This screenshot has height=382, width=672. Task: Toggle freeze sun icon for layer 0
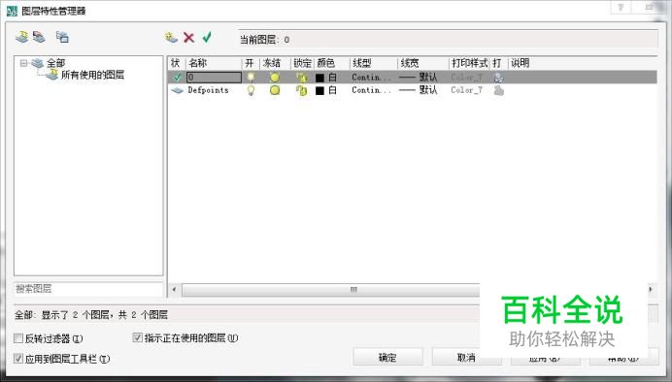275,78
